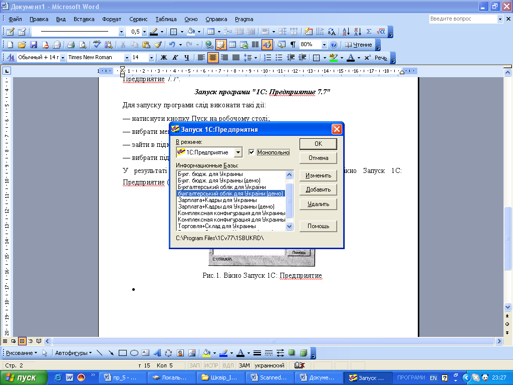Open the zoom 80% dropdown

click(324, 45)
